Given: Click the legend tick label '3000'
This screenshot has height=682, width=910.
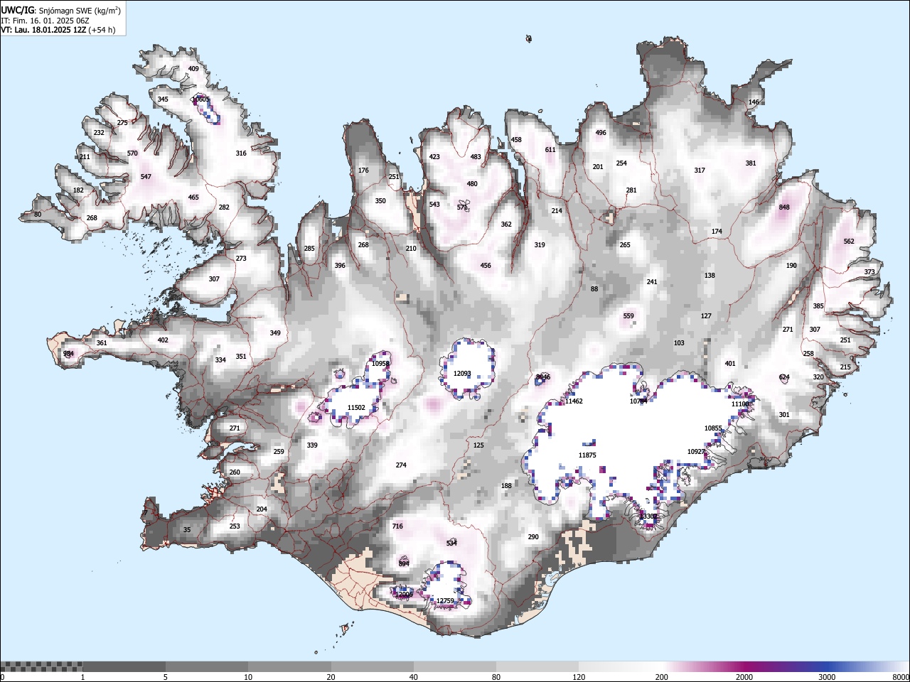Looking at the screenshot, I should pos(827,677).
